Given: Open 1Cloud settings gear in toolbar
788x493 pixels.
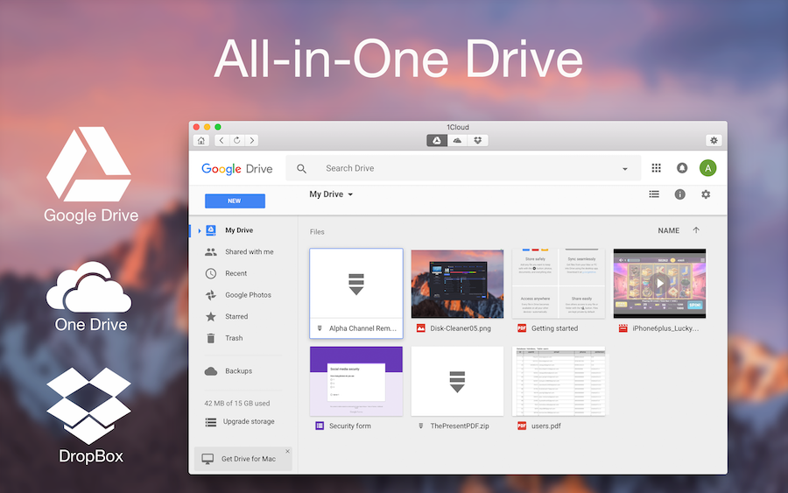Looking at the screenshot, I should pyautogui.click(x=714, y=141).
